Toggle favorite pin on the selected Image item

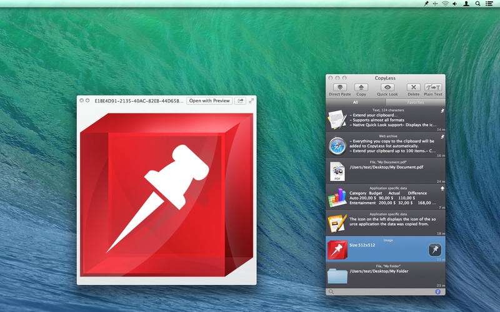(434, 250)
